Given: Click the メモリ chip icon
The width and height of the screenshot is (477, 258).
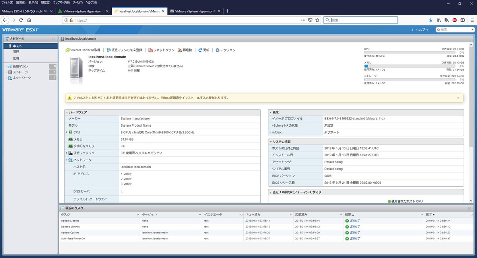Looking at the screenshot, I should coord(70,139).
